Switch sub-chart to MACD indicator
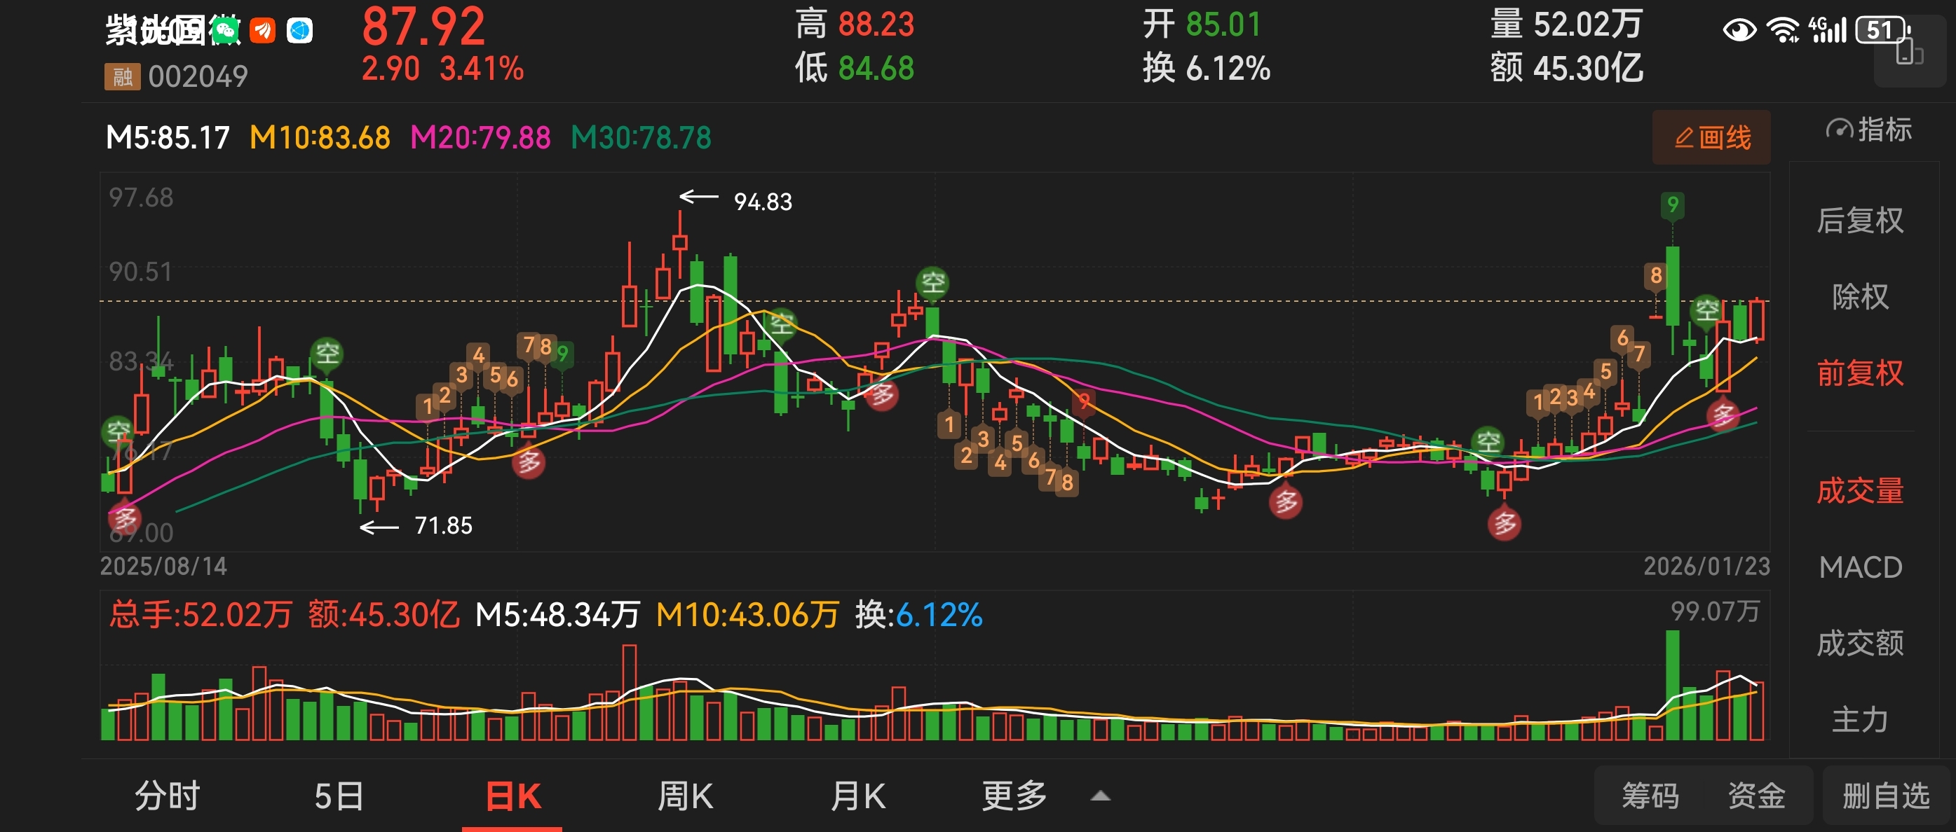The width and height of the screenshot is (1956, 832). tap(1859, 567)
